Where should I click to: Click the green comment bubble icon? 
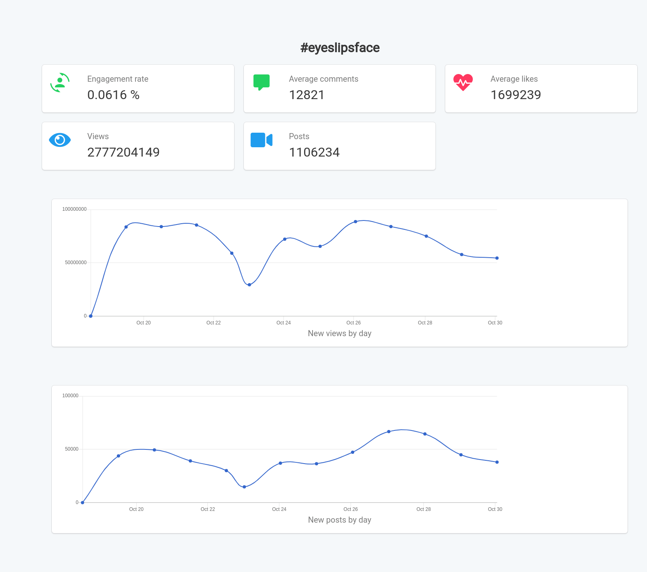[261, 83]
